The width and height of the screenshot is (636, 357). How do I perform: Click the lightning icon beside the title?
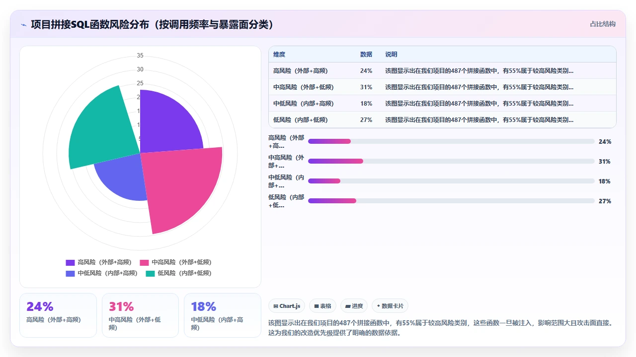(x=24, y=25)
